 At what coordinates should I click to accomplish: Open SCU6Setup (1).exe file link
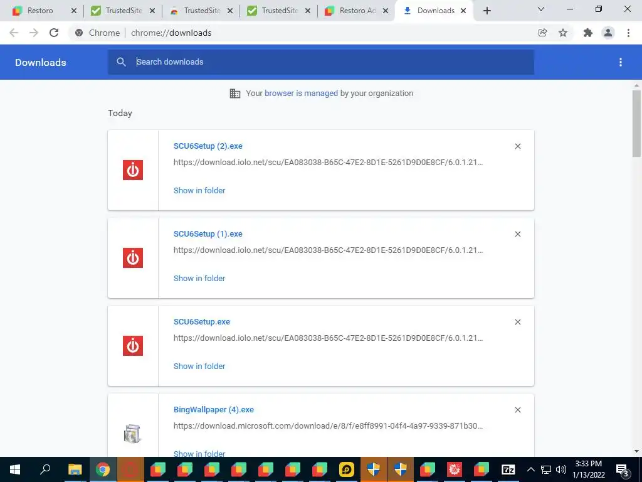[x=208, y=234]
